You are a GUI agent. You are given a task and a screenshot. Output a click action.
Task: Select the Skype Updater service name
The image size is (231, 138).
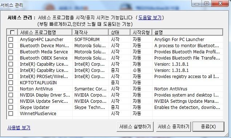point(35,107)
